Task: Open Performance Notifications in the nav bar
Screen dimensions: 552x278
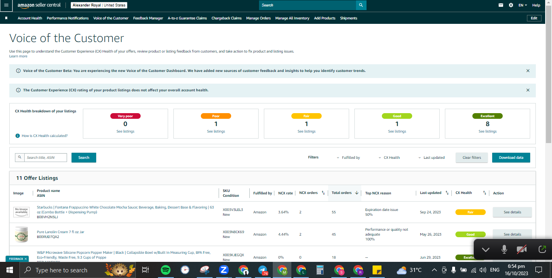Action: coord(68,18)
